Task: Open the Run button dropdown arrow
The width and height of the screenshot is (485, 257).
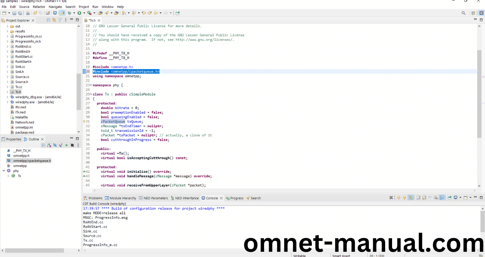Action: click(84, 13)
